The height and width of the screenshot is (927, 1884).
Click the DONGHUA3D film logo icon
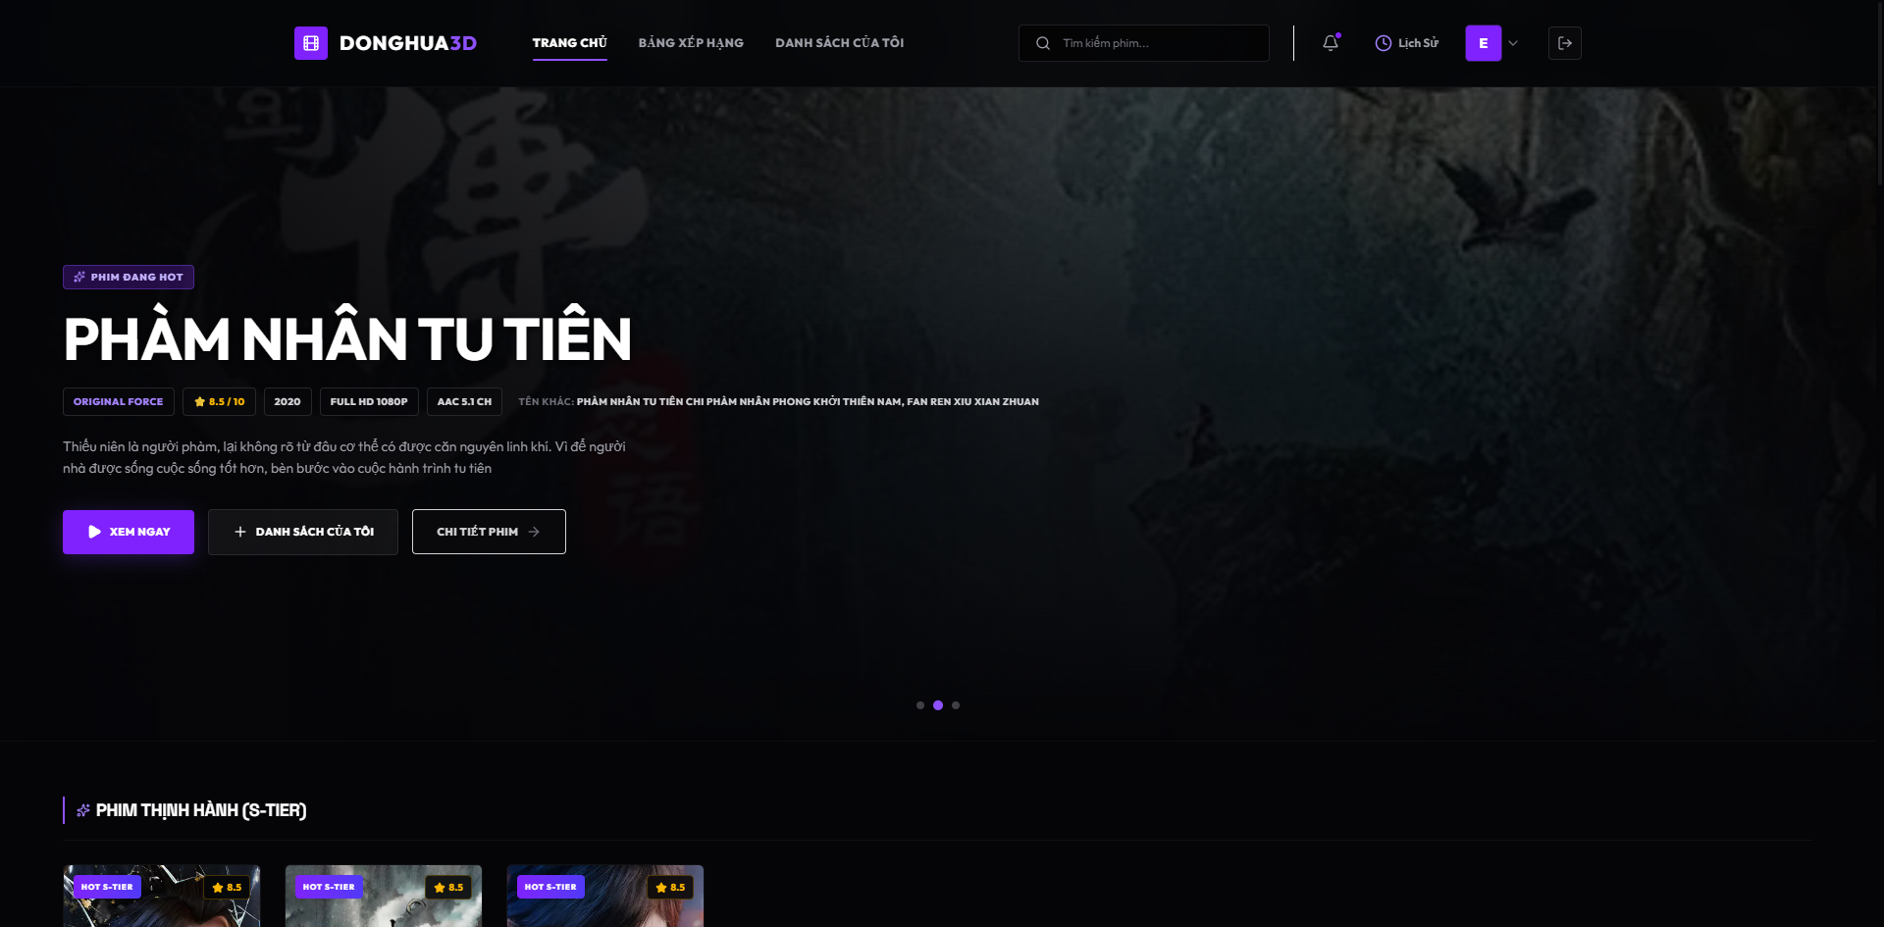(311, 43)
